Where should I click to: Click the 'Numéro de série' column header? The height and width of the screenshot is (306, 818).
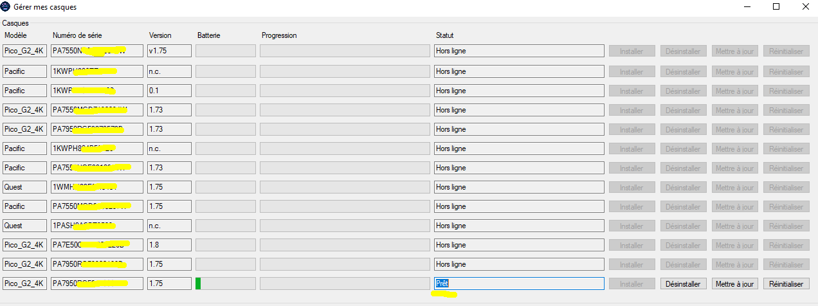(77, 35)
